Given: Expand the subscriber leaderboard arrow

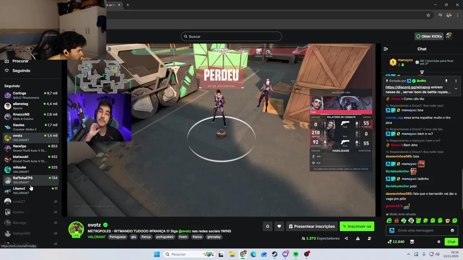Looking at the screenshot, I should [x=422, y=73].
